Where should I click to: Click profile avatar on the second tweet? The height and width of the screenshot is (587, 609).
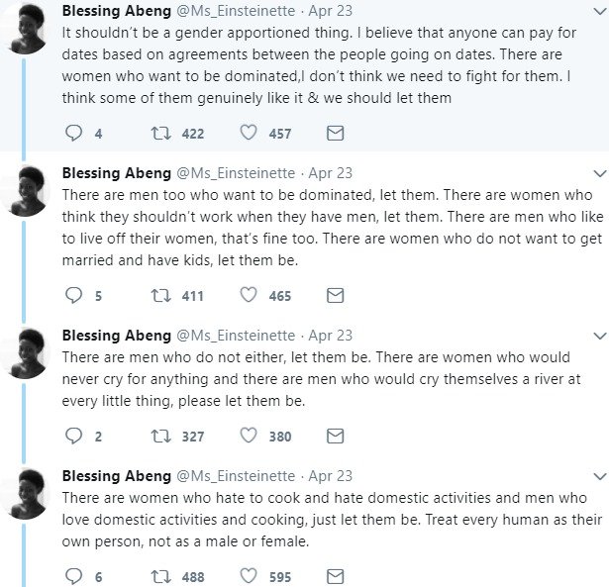(x=26, y=191)
